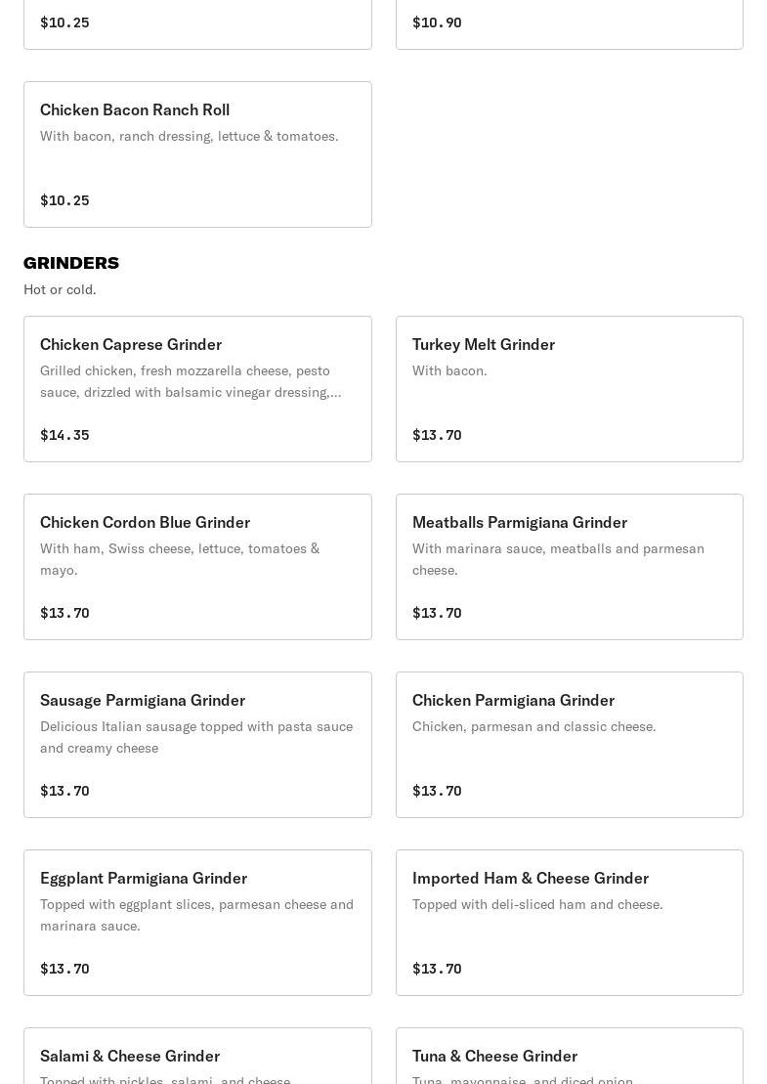This screenshot has height=1084, width=767.
Task: Open Chicken Cordon Blue Grinder details
Action: click(x=197, y=567)
